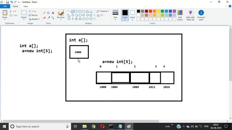Choose the Line shape
This screenshot has height=130, width=232.
click(69, 12)
